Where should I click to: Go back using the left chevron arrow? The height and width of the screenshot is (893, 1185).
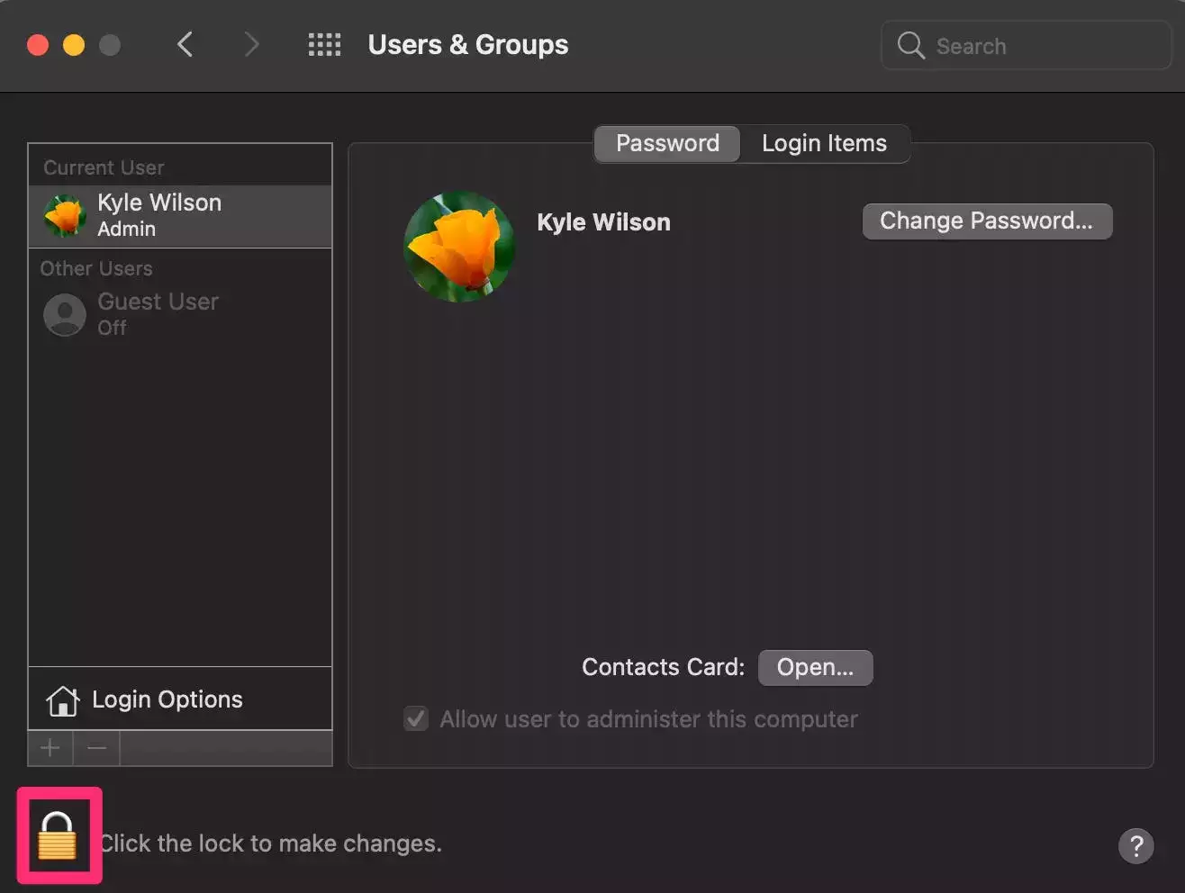tap(185, 45)
